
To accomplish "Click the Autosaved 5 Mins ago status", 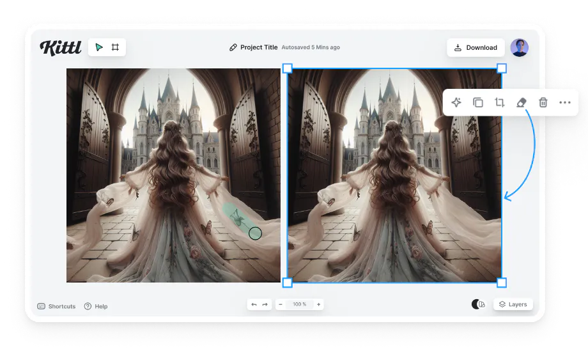I will pyautogui.click(x=311, y=47).
